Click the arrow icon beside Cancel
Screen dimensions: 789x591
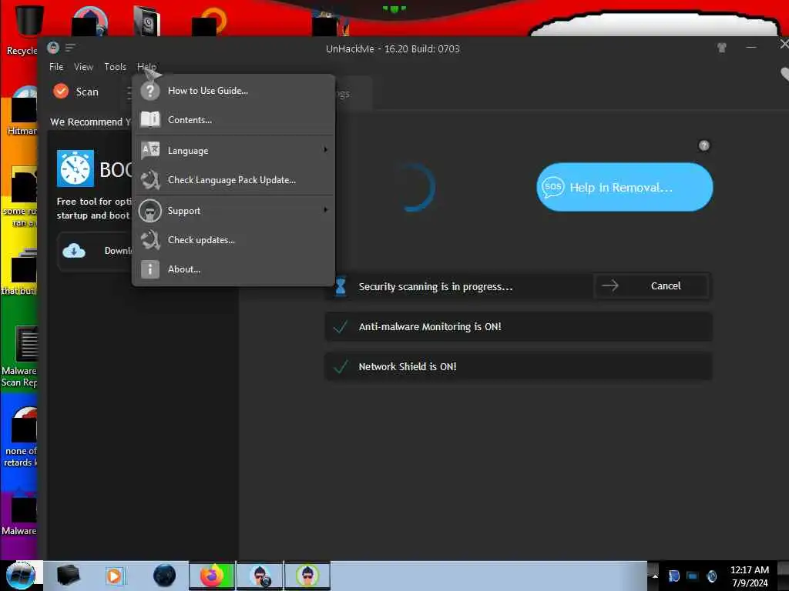610,286
